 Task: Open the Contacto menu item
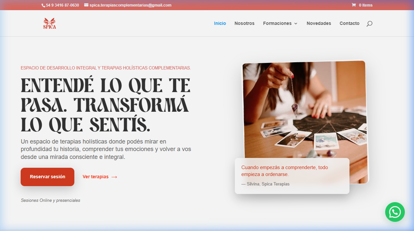tap(349, 23)
